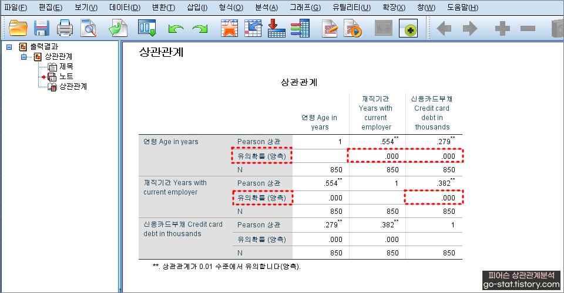Select the 상관관계 heading in the outline
The image size is (564, 293).
[58, 57]
